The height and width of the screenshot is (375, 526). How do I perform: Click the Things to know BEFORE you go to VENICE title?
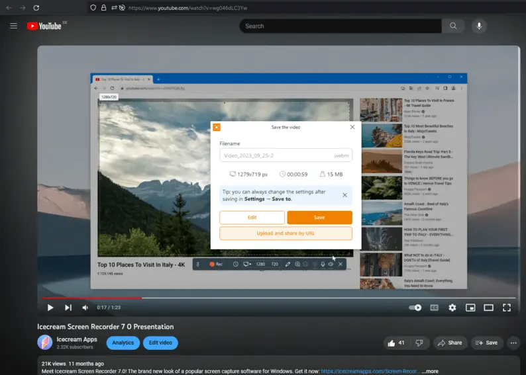click(429, 181)
